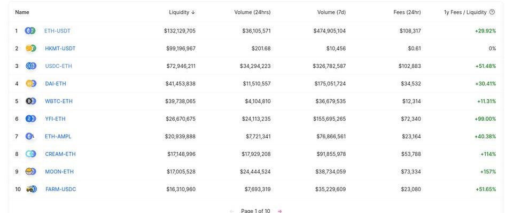
Task: Click the ETH-AMPL pair token icon
Action: pyautogui.click(x=30, y=137)
